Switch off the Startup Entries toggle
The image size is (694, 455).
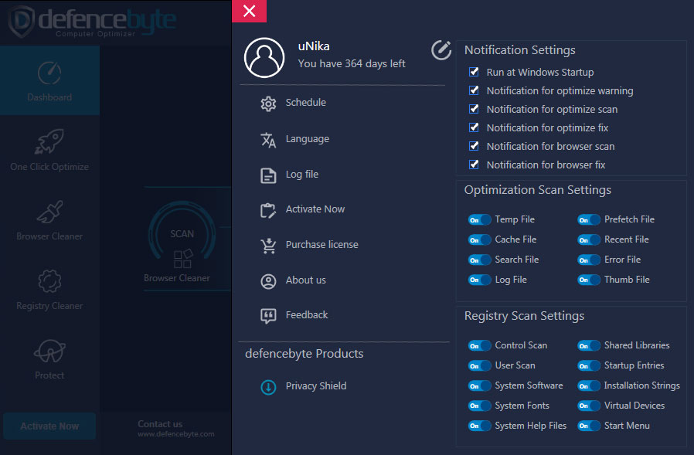click(x=589, y=365)
